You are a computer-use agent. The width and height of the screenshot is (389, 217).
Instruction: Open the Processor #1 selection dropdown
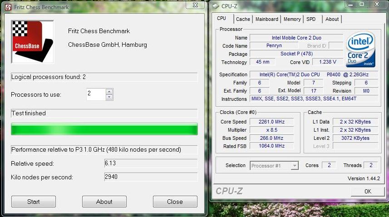(x=274, y=166)
